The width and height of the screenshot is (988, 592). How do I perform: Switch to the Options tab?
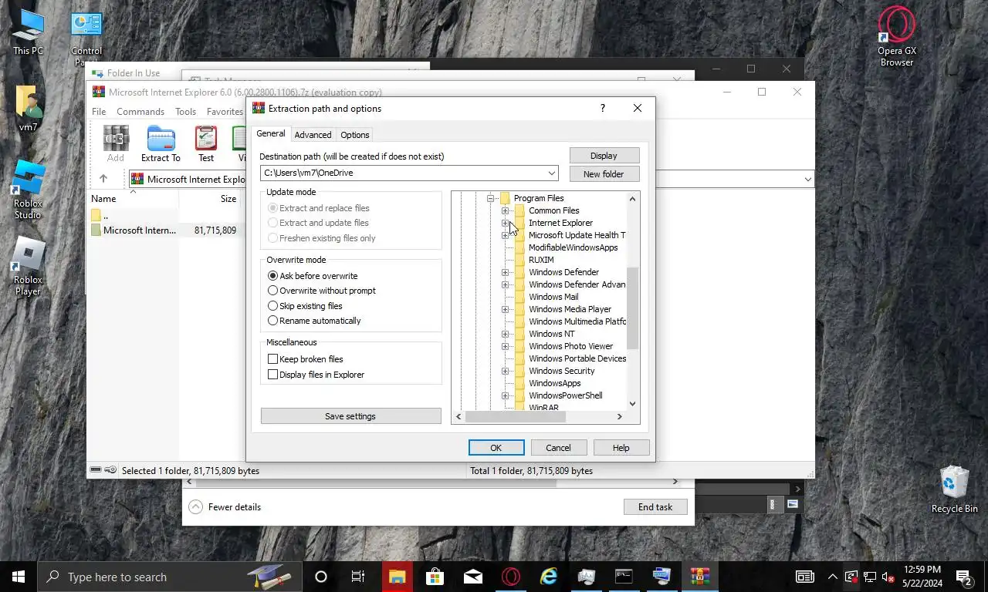(355, 135)
